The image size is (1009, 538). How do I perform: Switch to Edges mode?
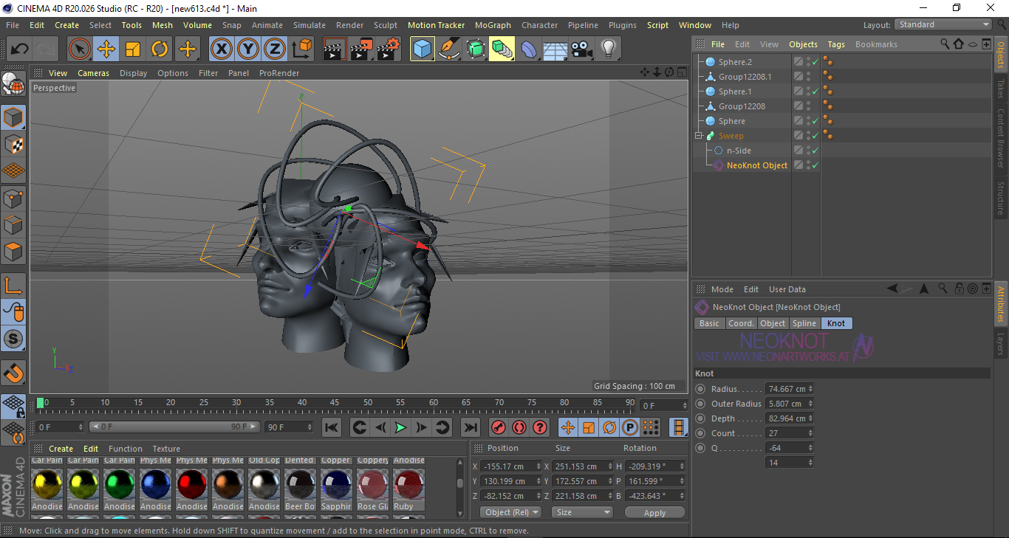coord(13,224)
